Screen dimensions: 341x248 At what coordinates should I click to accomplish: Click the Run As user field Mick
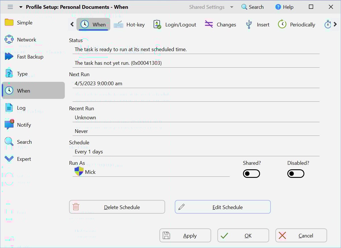pyautogui.click(x=151, y=172)
